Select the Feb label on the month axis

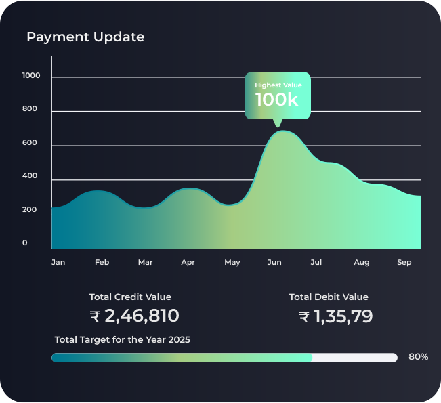102,262
